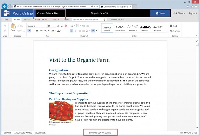The width and height of the screenshot is (200, 136).
Task: Apply strikethrough formatting
Action: (x=41, y=31)
